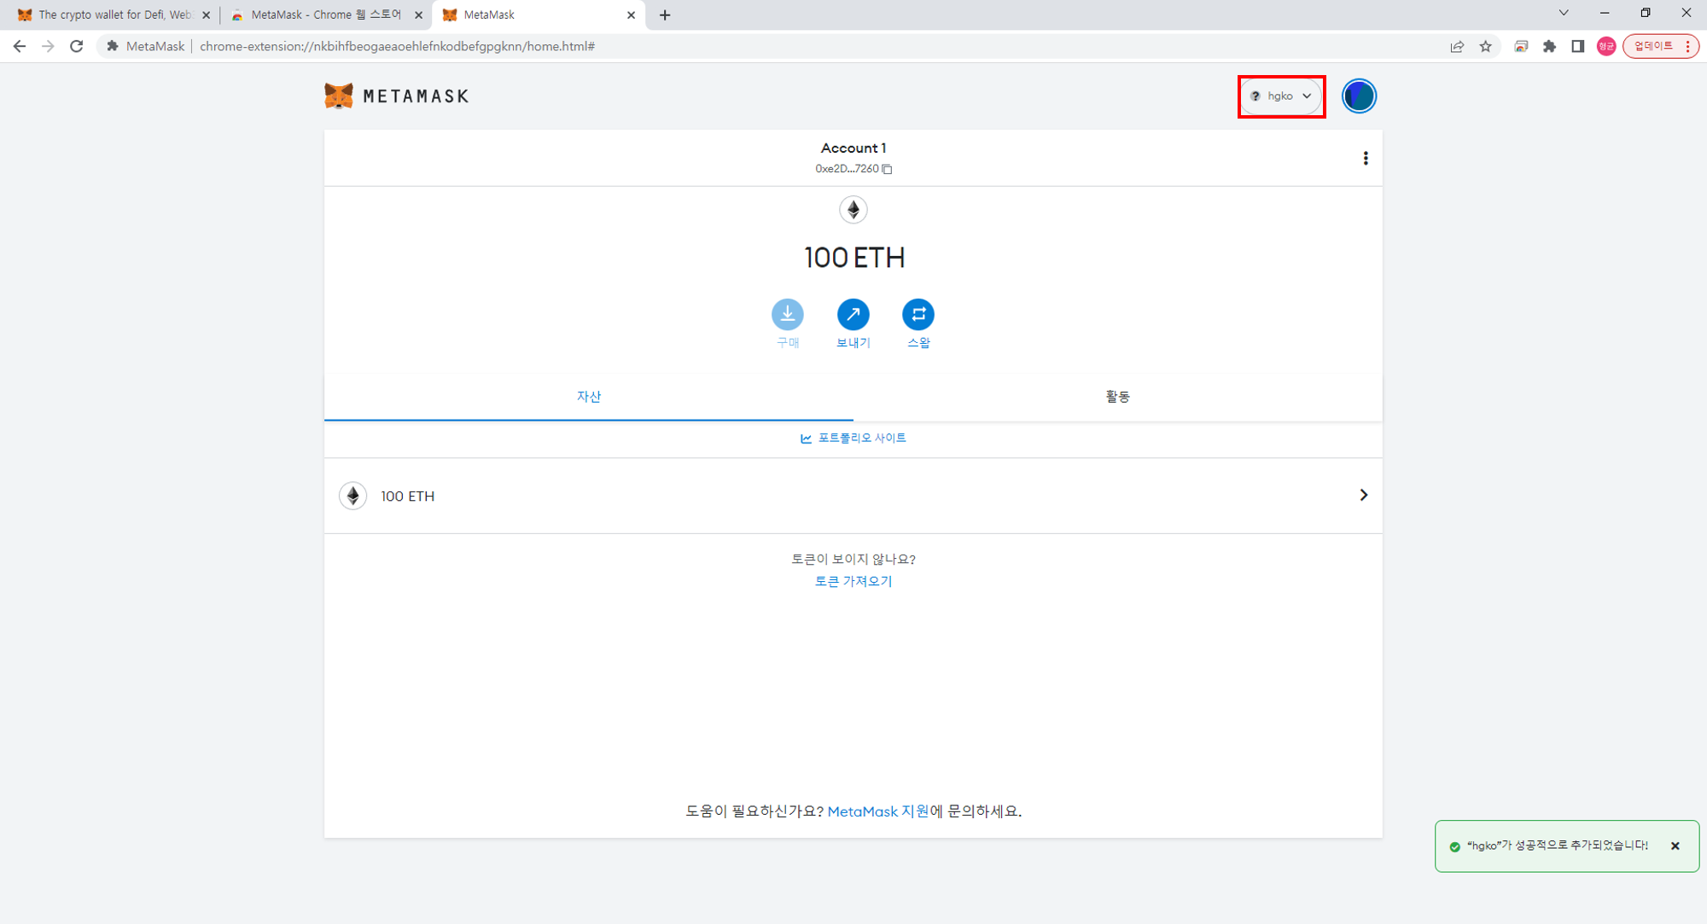
Task: Click the Send (보내기) arrow icon
Action: pyautogui.click(x=853, y=315)
